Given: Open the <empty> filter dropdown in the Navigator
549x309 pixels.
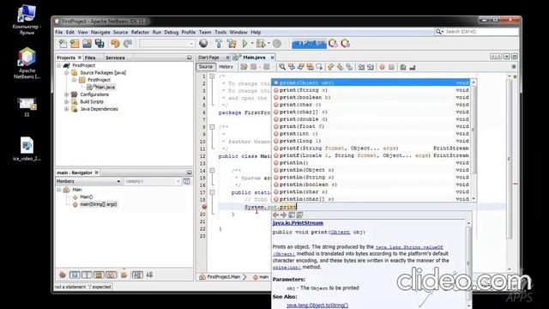Looking at the screenshot, I should [x=153, y=181].
